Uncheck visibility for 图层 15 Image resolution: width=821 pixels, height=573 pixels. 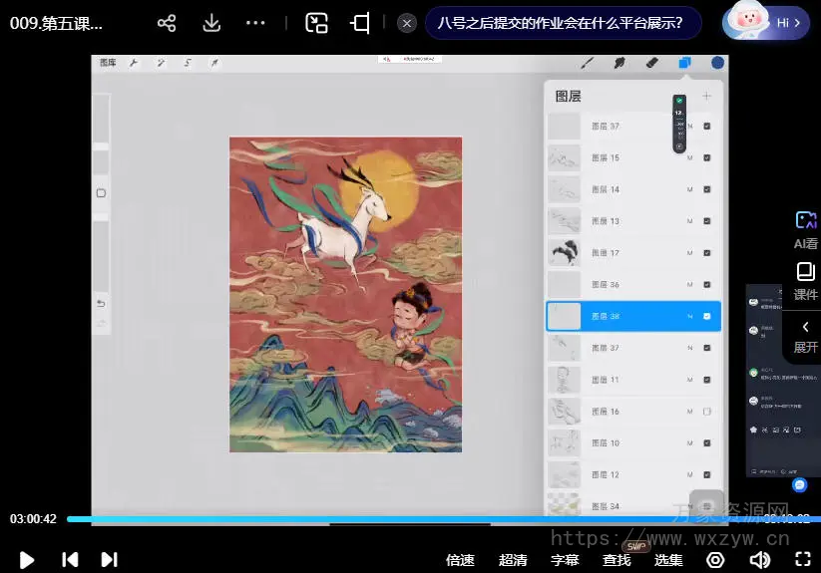tap(706, 157)
